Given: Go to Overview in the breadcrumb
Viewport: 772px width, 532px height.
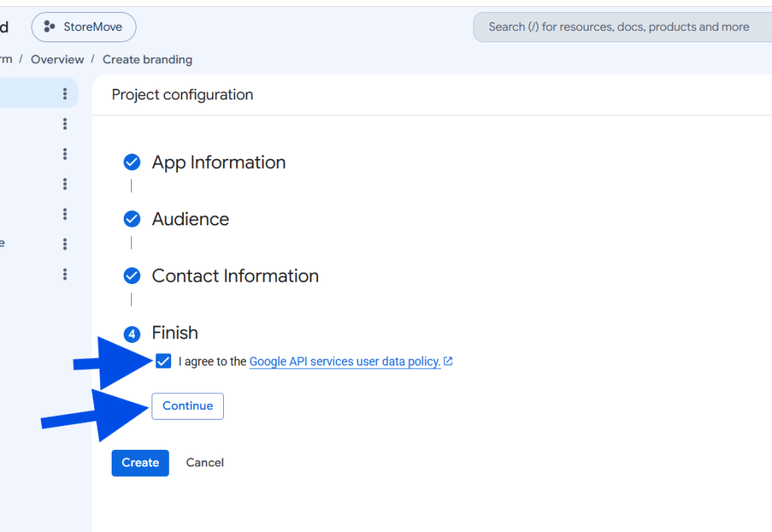Looking at the screenshot, I should (x=57, y=60).
